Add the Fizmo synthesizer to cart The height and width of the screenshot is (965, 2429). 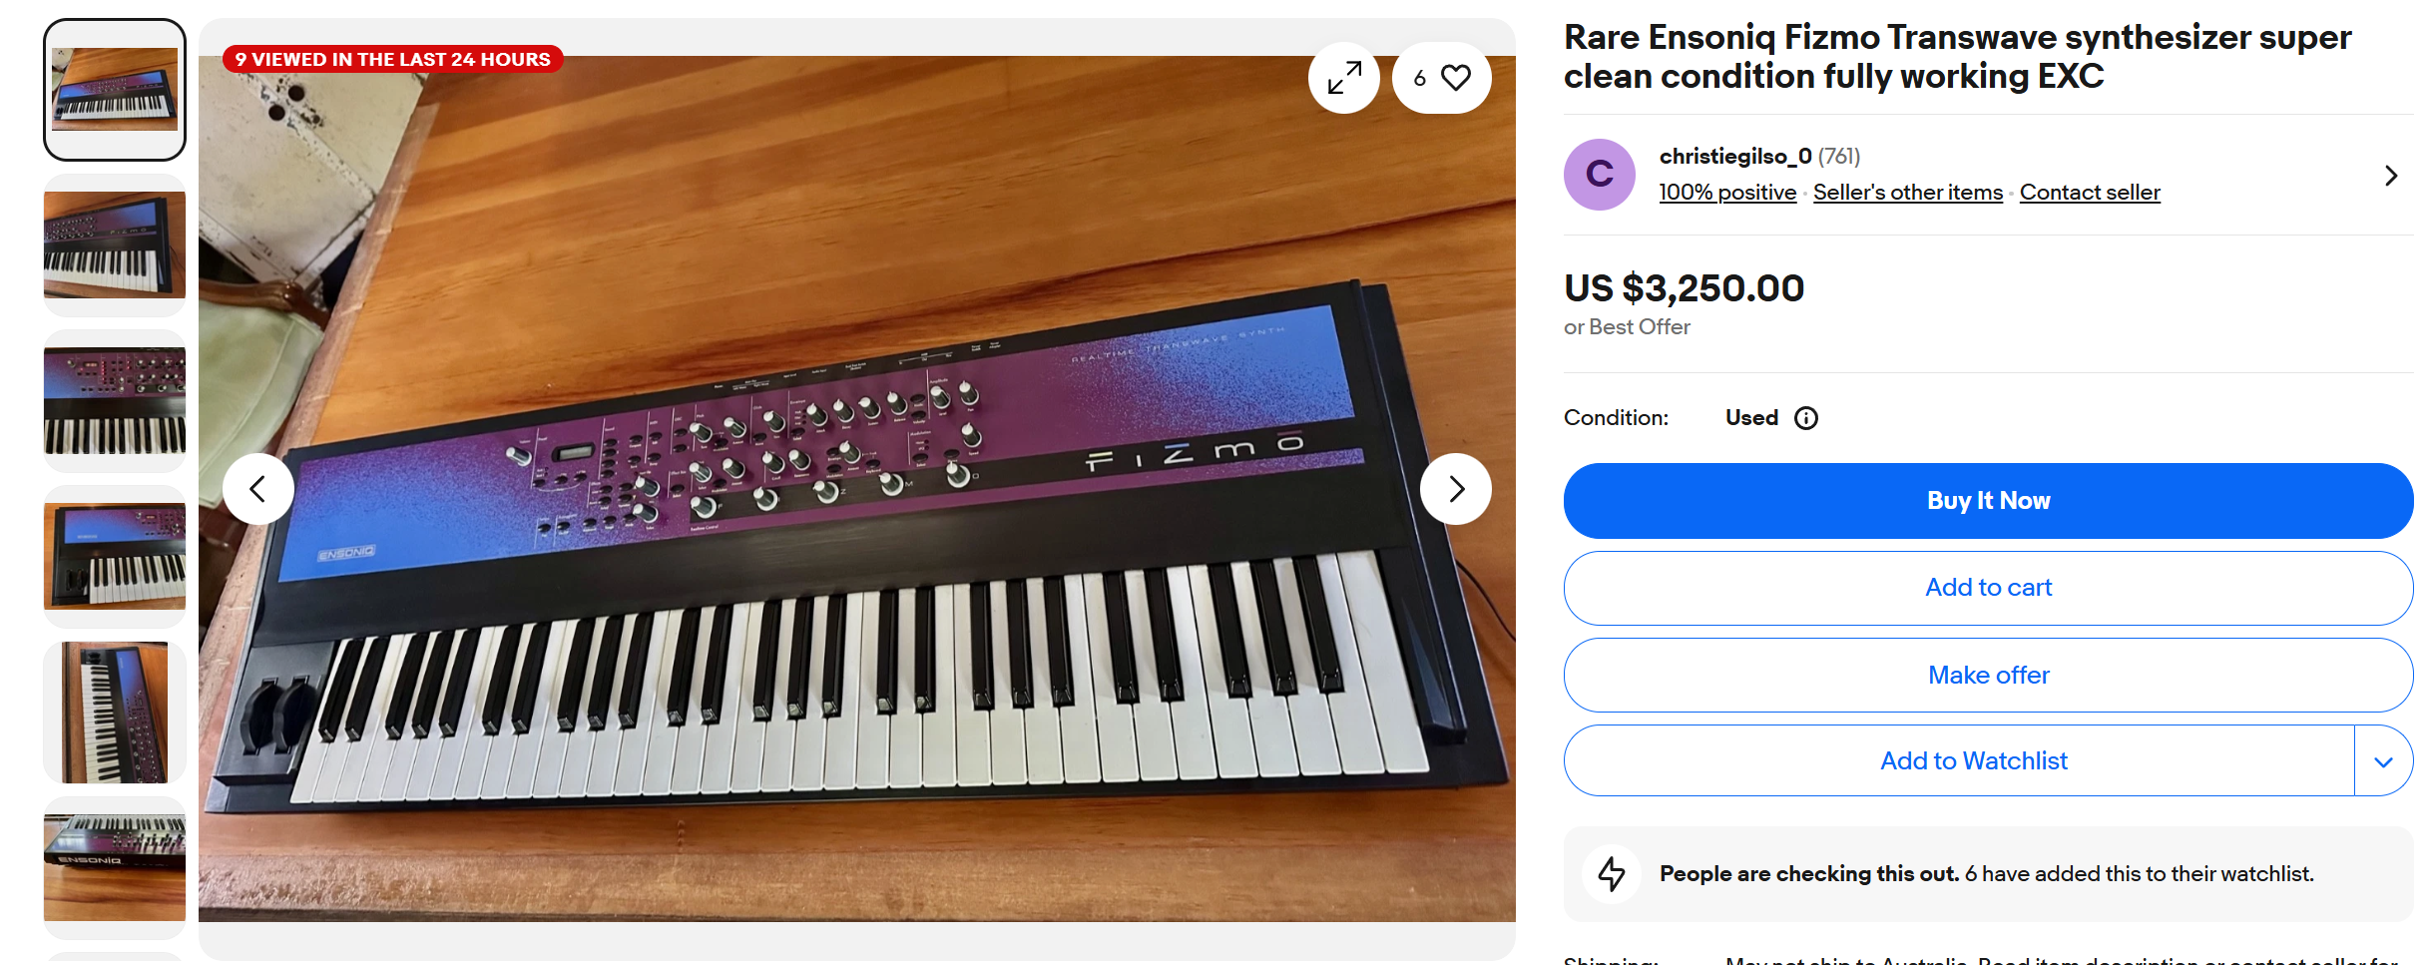(1988, 588)
